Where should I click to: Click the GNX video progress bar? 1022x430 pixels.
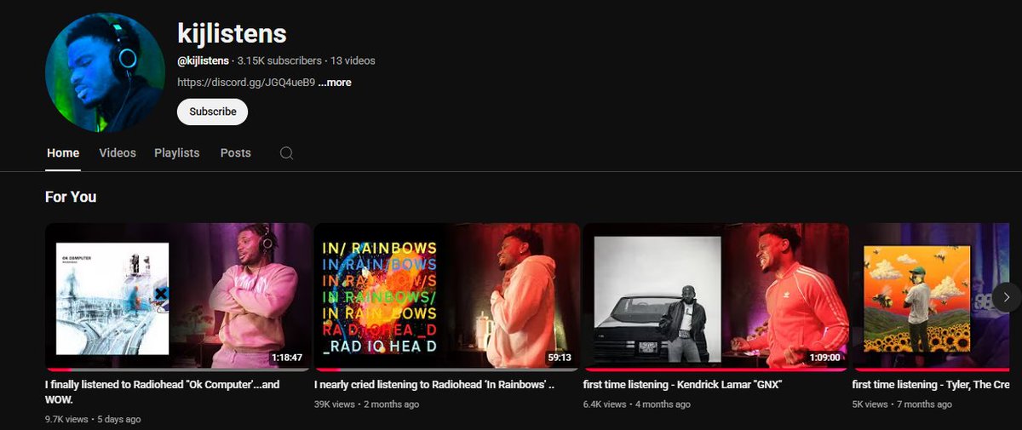click(x=716, y=370)
